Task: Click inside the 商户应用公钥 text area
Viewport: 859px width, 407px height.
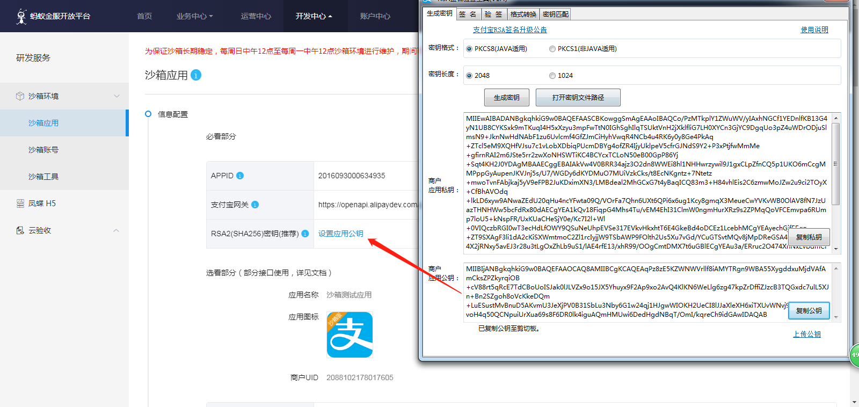Action: point(647,292)
